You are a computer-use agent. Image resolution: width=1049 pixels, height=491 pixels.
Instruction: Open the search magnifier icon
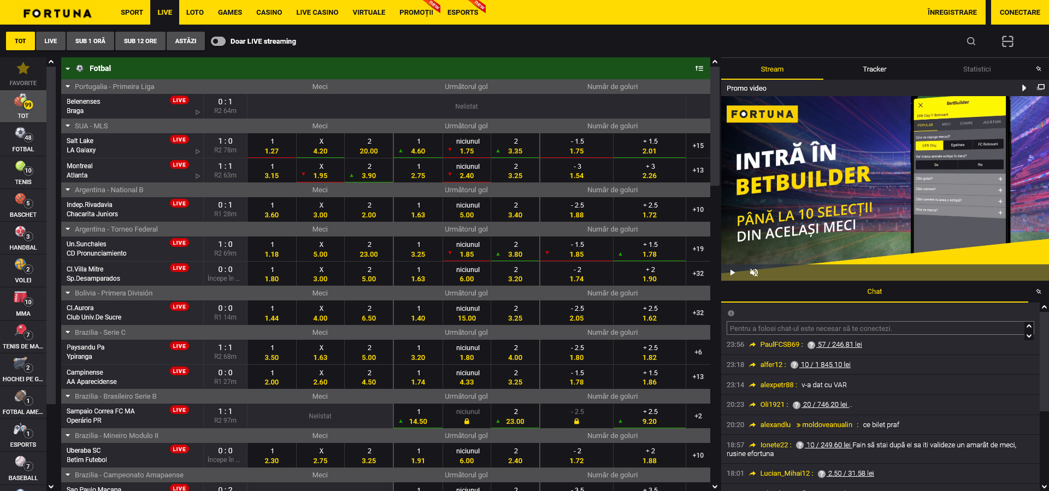click(x=971, y=41)
